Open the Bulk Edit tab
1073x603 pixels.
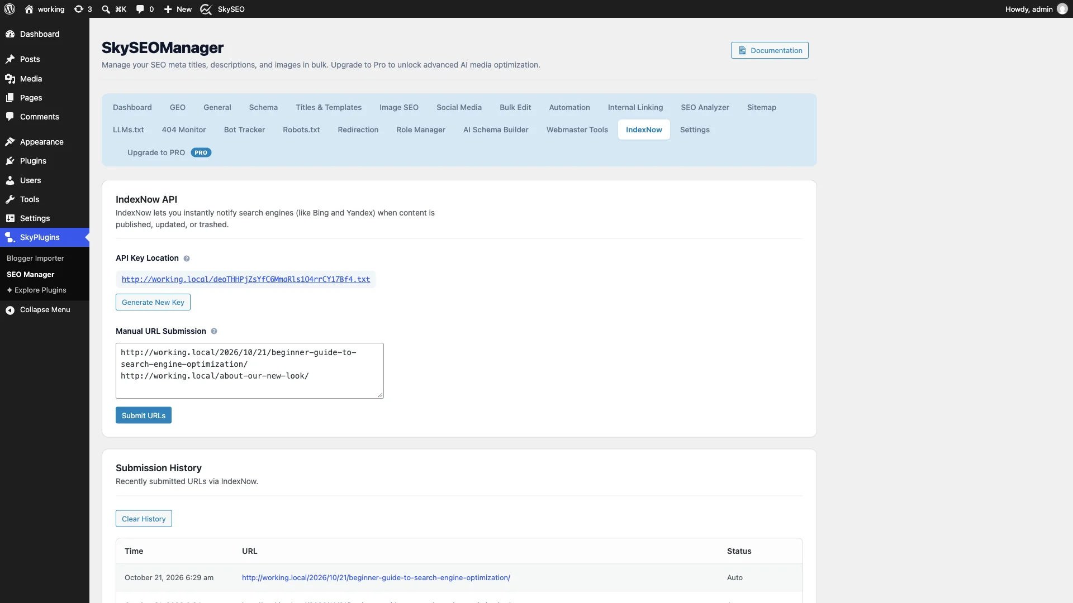515,107
